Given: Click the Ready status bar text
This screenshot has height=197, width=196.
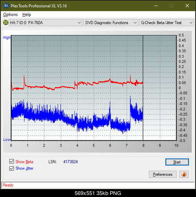Looking at the screenshot, I should coord(8,185).
